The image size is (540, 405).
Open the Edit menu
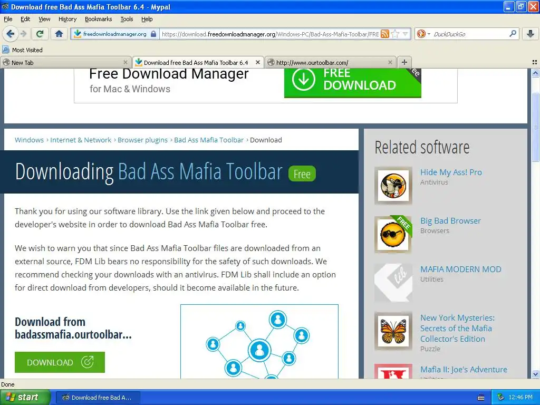tap(25, 19)
